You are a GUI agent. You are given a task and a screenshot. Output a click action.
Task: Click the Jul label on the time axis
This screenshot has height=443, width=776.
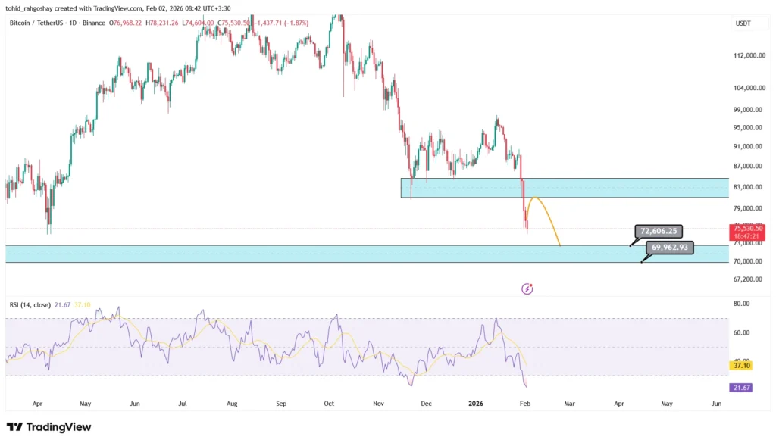[183, 404]
